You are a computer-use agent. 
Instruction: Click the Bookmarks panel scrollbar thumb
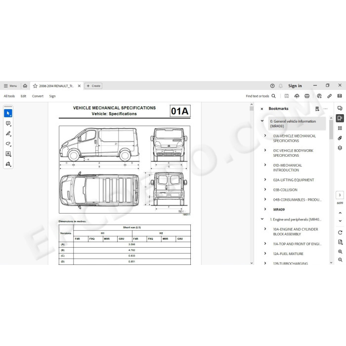[331, 130]
